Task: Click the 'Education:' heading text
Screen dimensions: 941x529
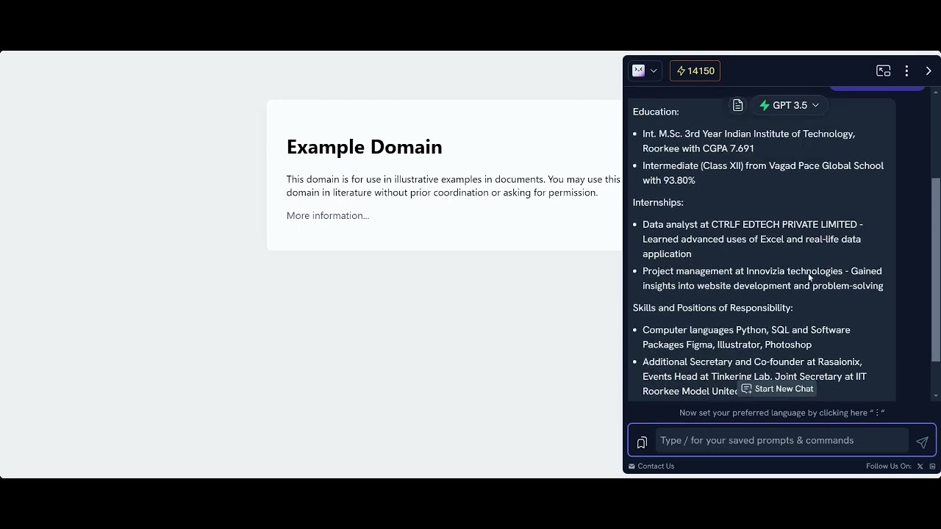Action: [656, 112]
